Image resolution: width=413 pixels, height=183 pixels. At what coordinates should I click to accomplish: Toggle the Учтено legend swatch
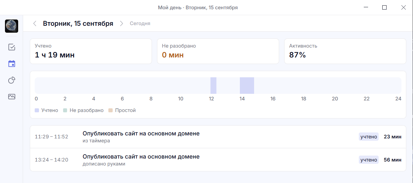[x=37, y=110]
